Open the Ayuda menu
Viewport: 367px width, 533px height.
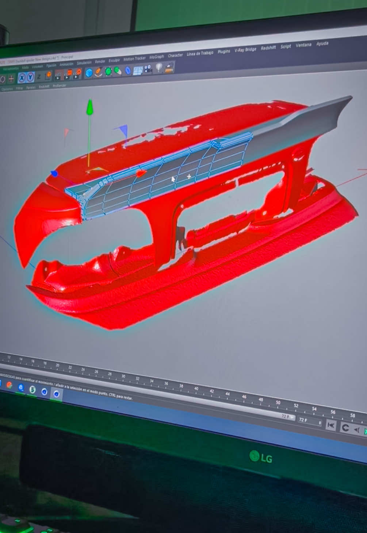[x=322, y=43]
